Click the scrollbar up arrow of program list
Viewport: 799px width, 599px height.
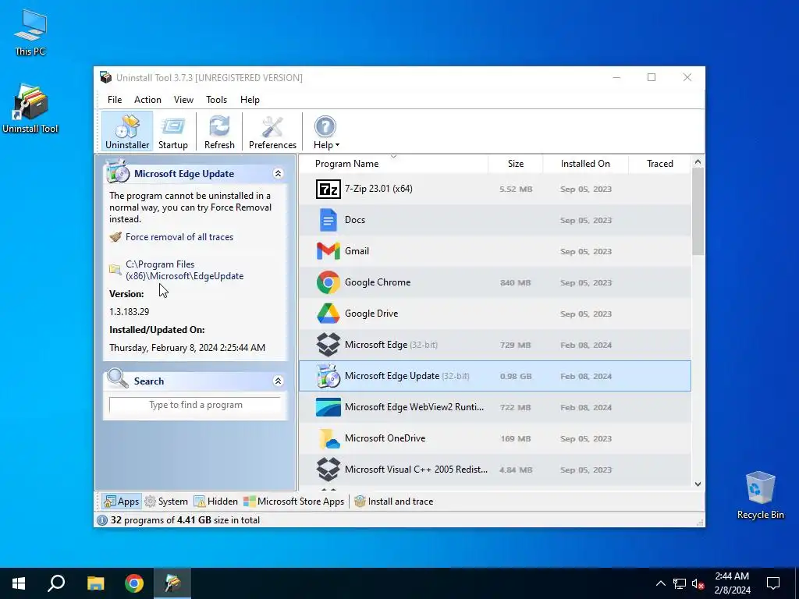pos(698,162)
